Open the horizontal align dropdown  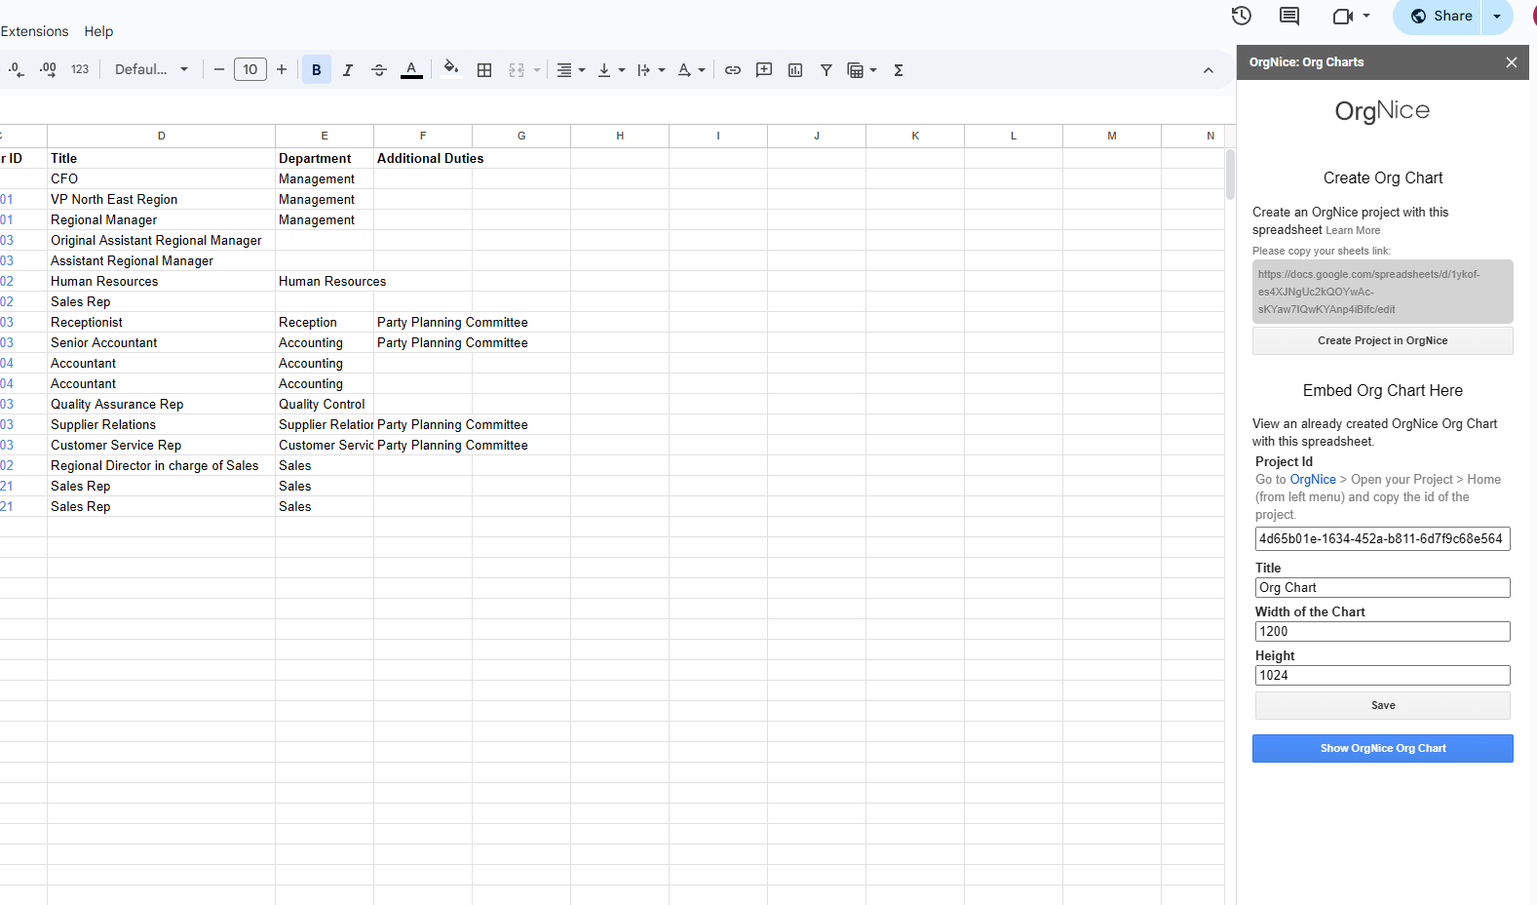click(570, 70)
